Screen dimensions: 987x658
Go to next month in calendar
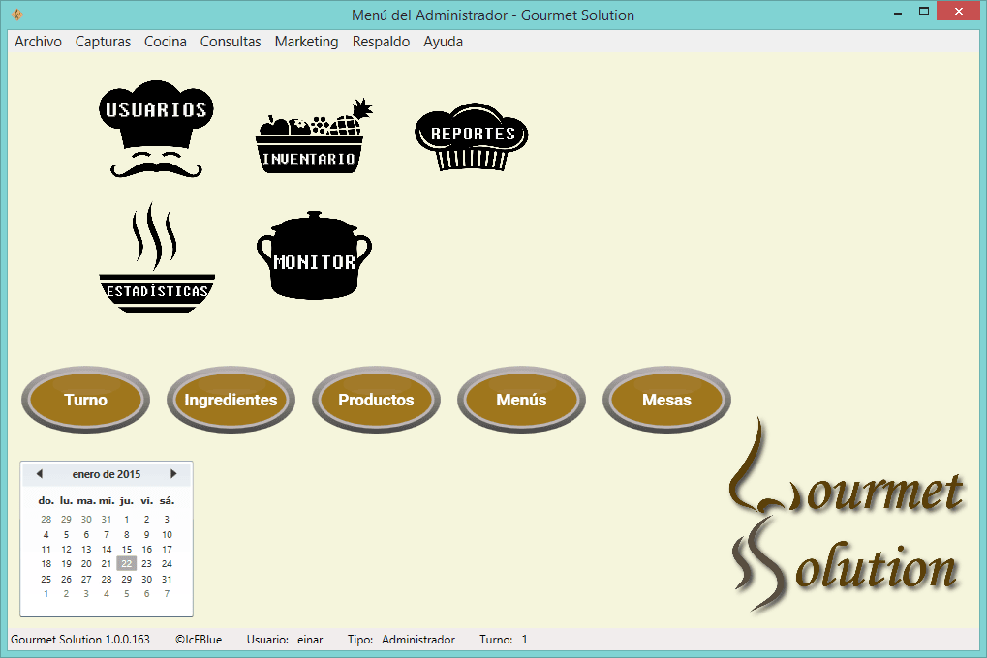tap(173, 474)
